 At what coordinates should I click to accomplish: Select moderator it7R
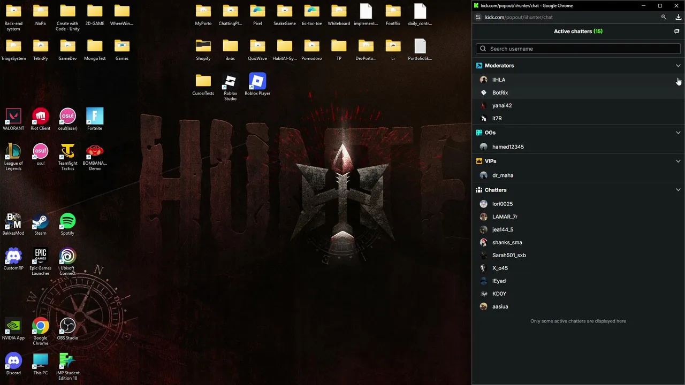tap(578, 118)
